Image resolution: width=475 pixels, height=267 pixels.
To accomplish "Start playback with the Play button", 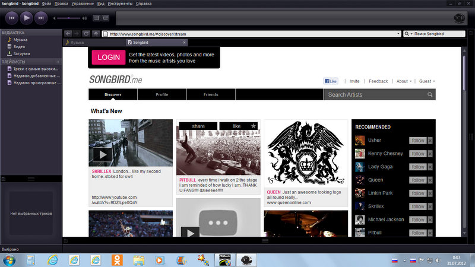I will click(26, 18).
